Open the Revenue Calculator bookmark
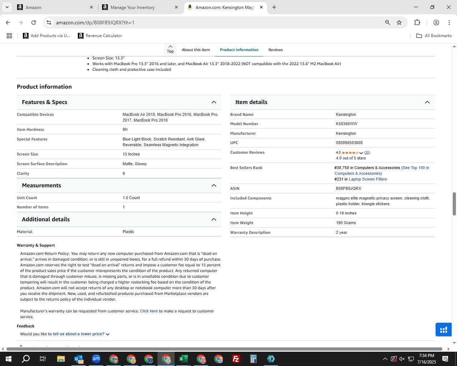This screenshot has width=457, height=366. point(100,36)
